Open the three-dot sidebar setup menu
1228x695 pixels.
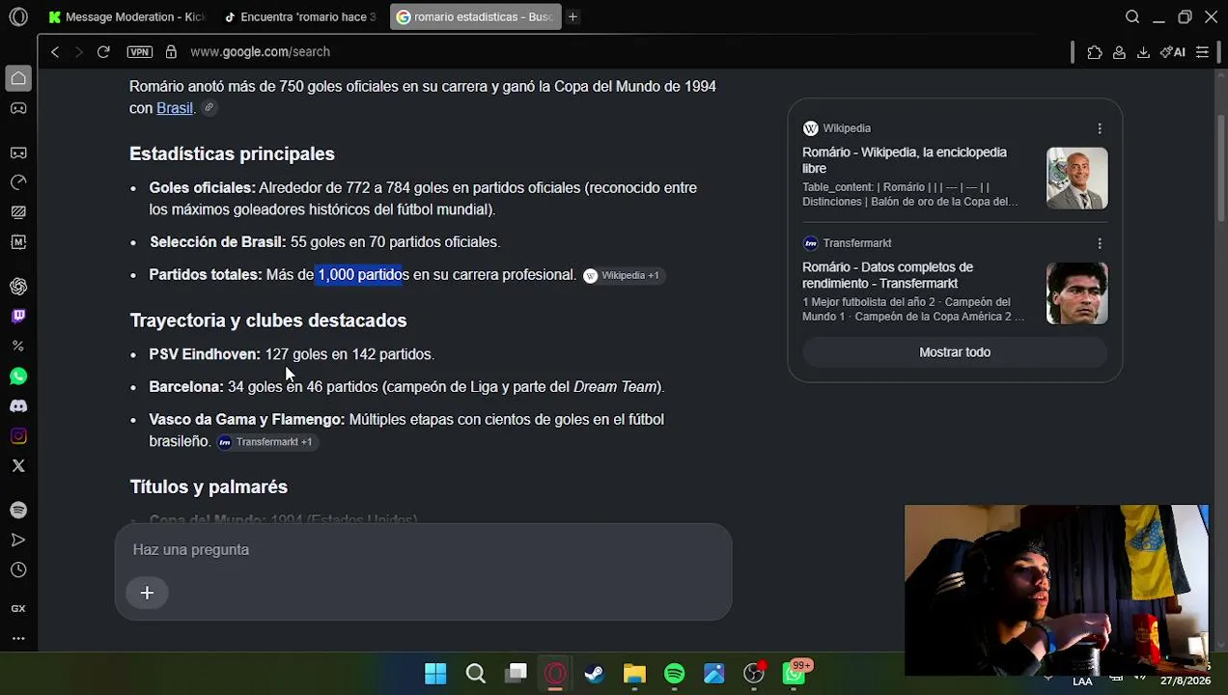coord(18,638)
